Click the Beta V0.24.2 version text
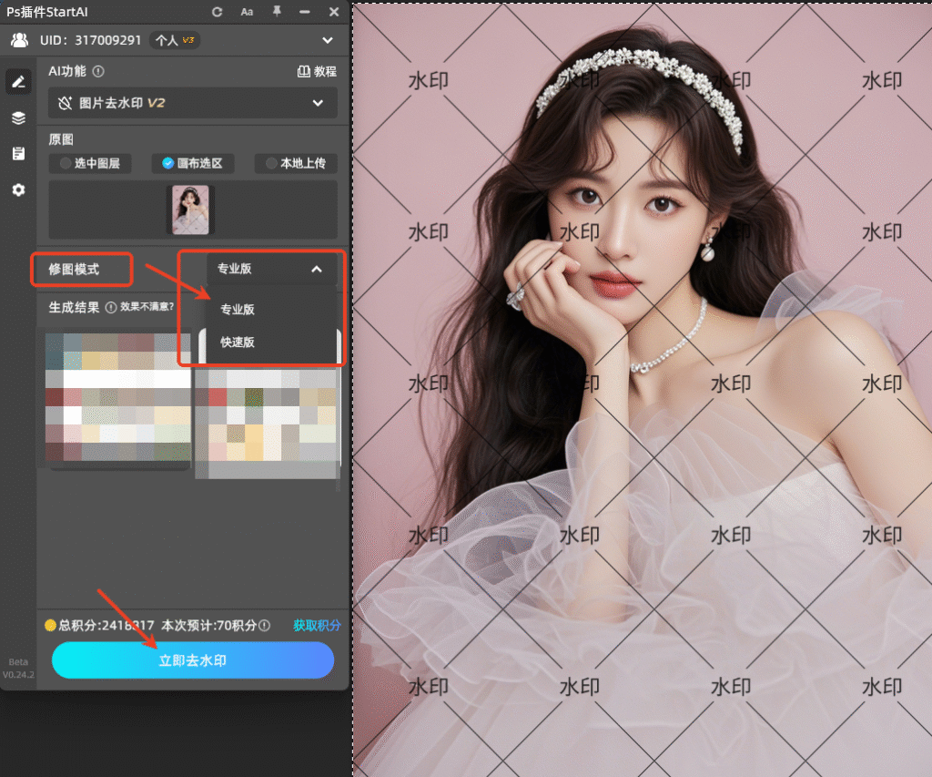 coord(18,668)
